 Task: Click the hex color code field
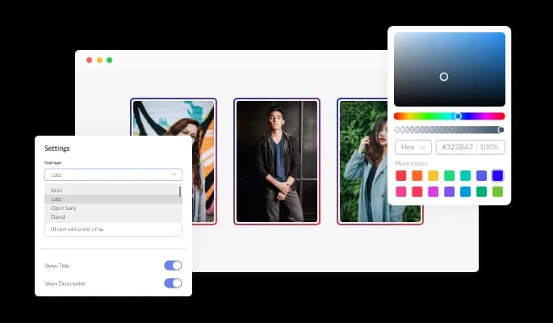click(470, 147)
